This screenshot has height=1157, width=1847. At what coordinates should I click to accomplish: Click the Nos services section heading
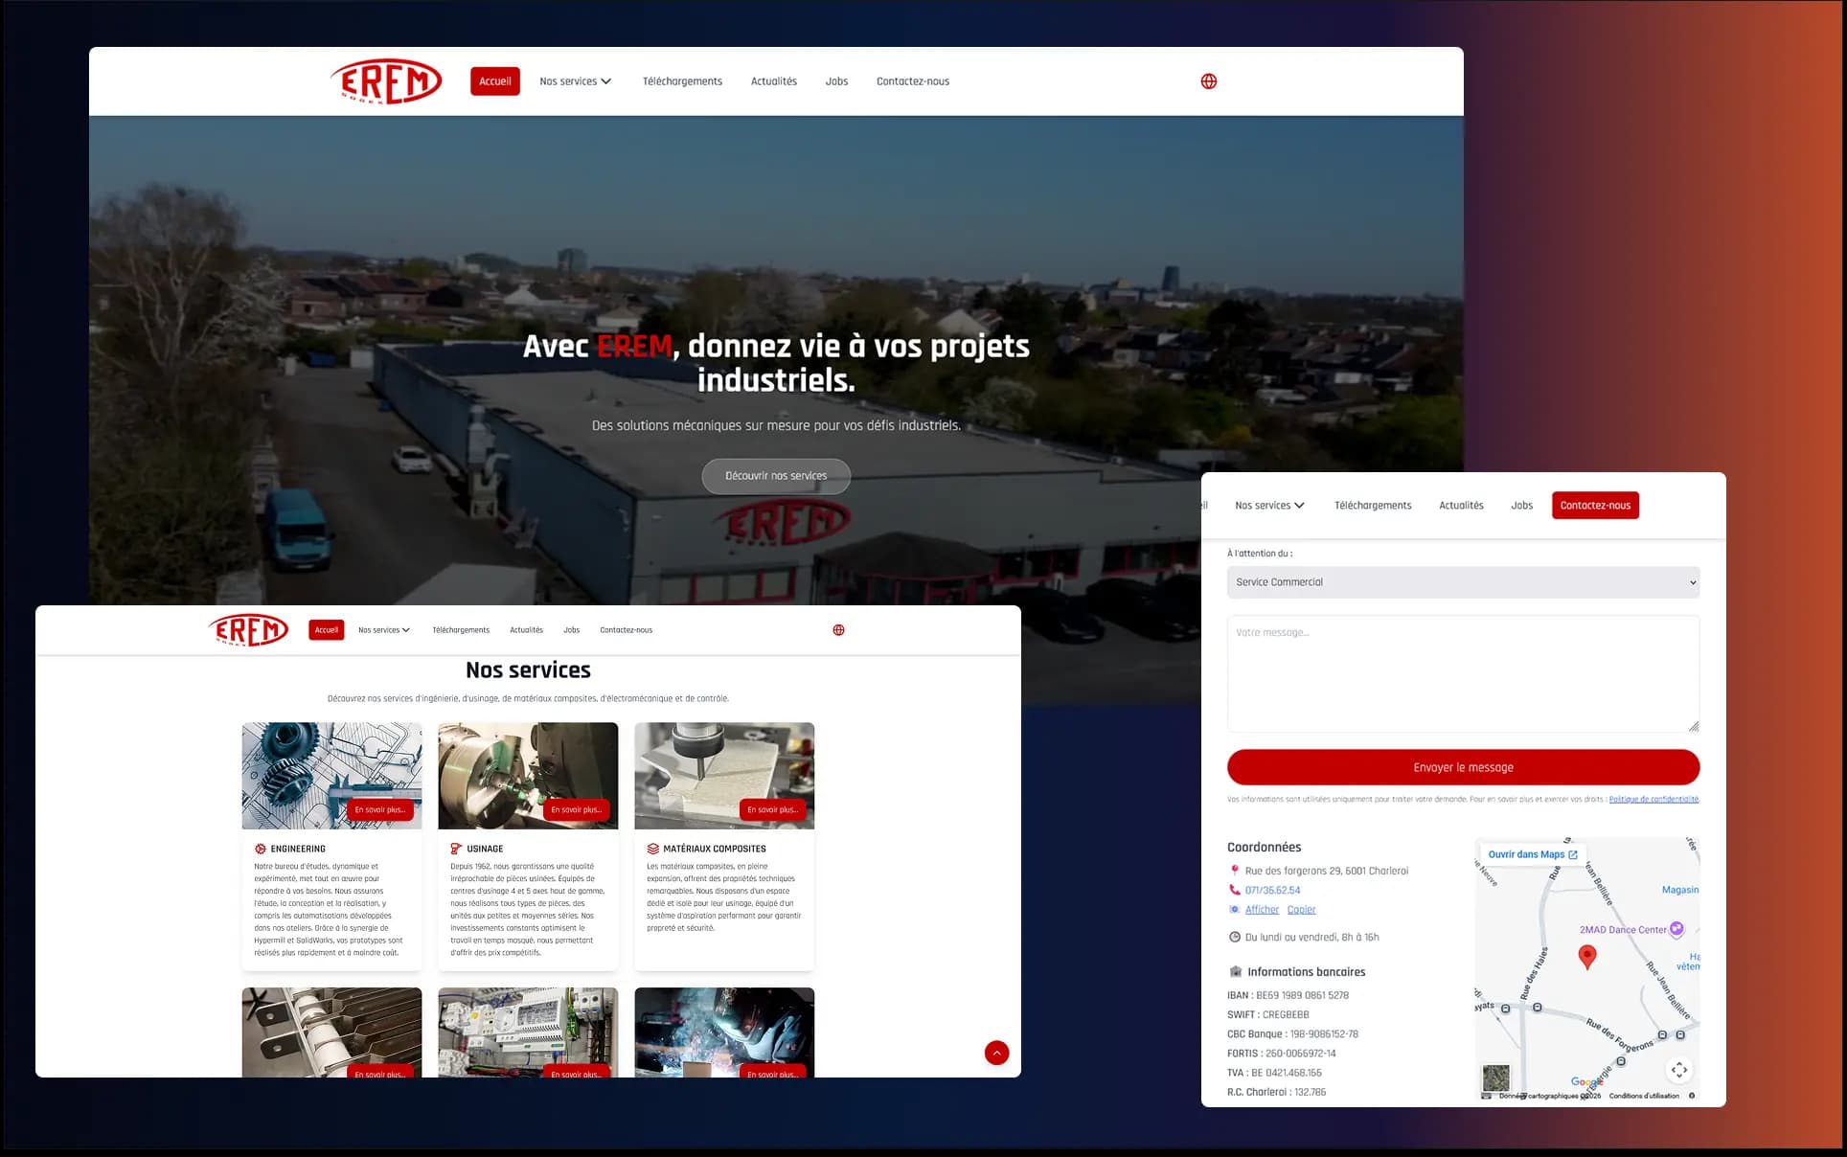(x=528, y=670)
